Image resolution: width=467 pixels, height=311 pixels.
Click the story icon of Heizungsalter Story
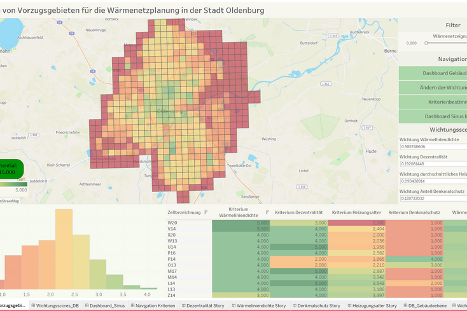[x=350, y=306]
